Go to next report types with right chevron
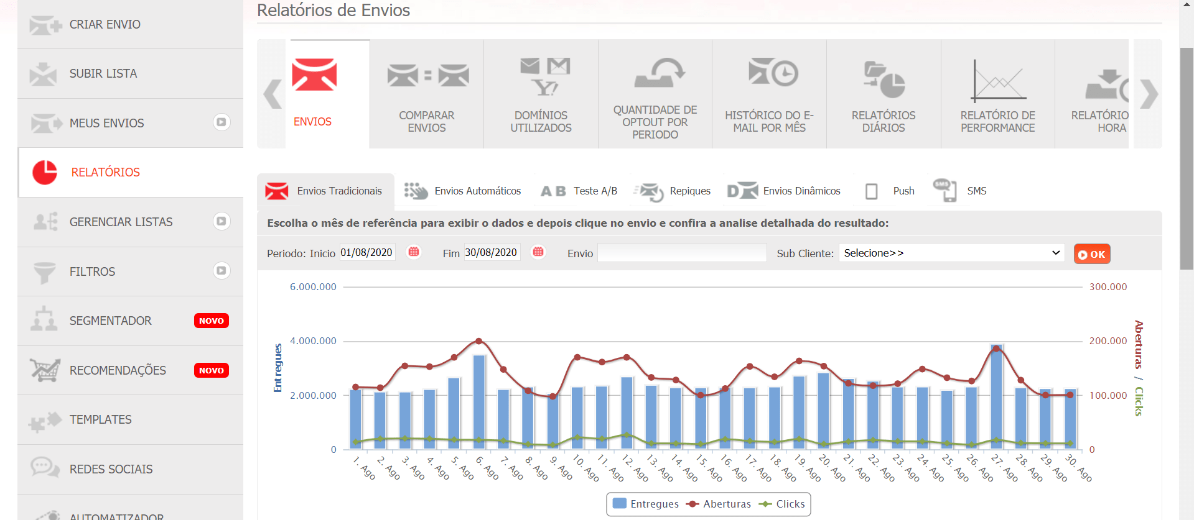 [1149, 94]
